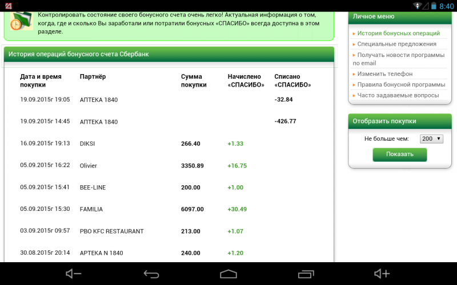Tap the Android back arrow icon

(x=151, y=274)
